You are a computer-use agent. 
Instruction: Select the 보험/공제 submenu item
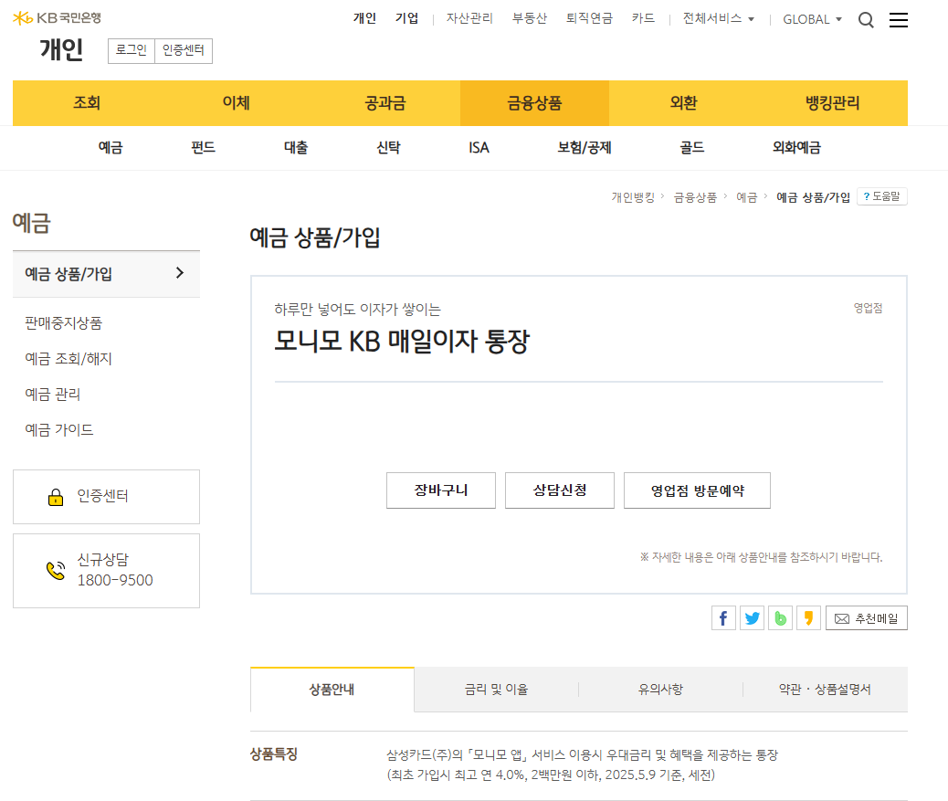[584, 148]
